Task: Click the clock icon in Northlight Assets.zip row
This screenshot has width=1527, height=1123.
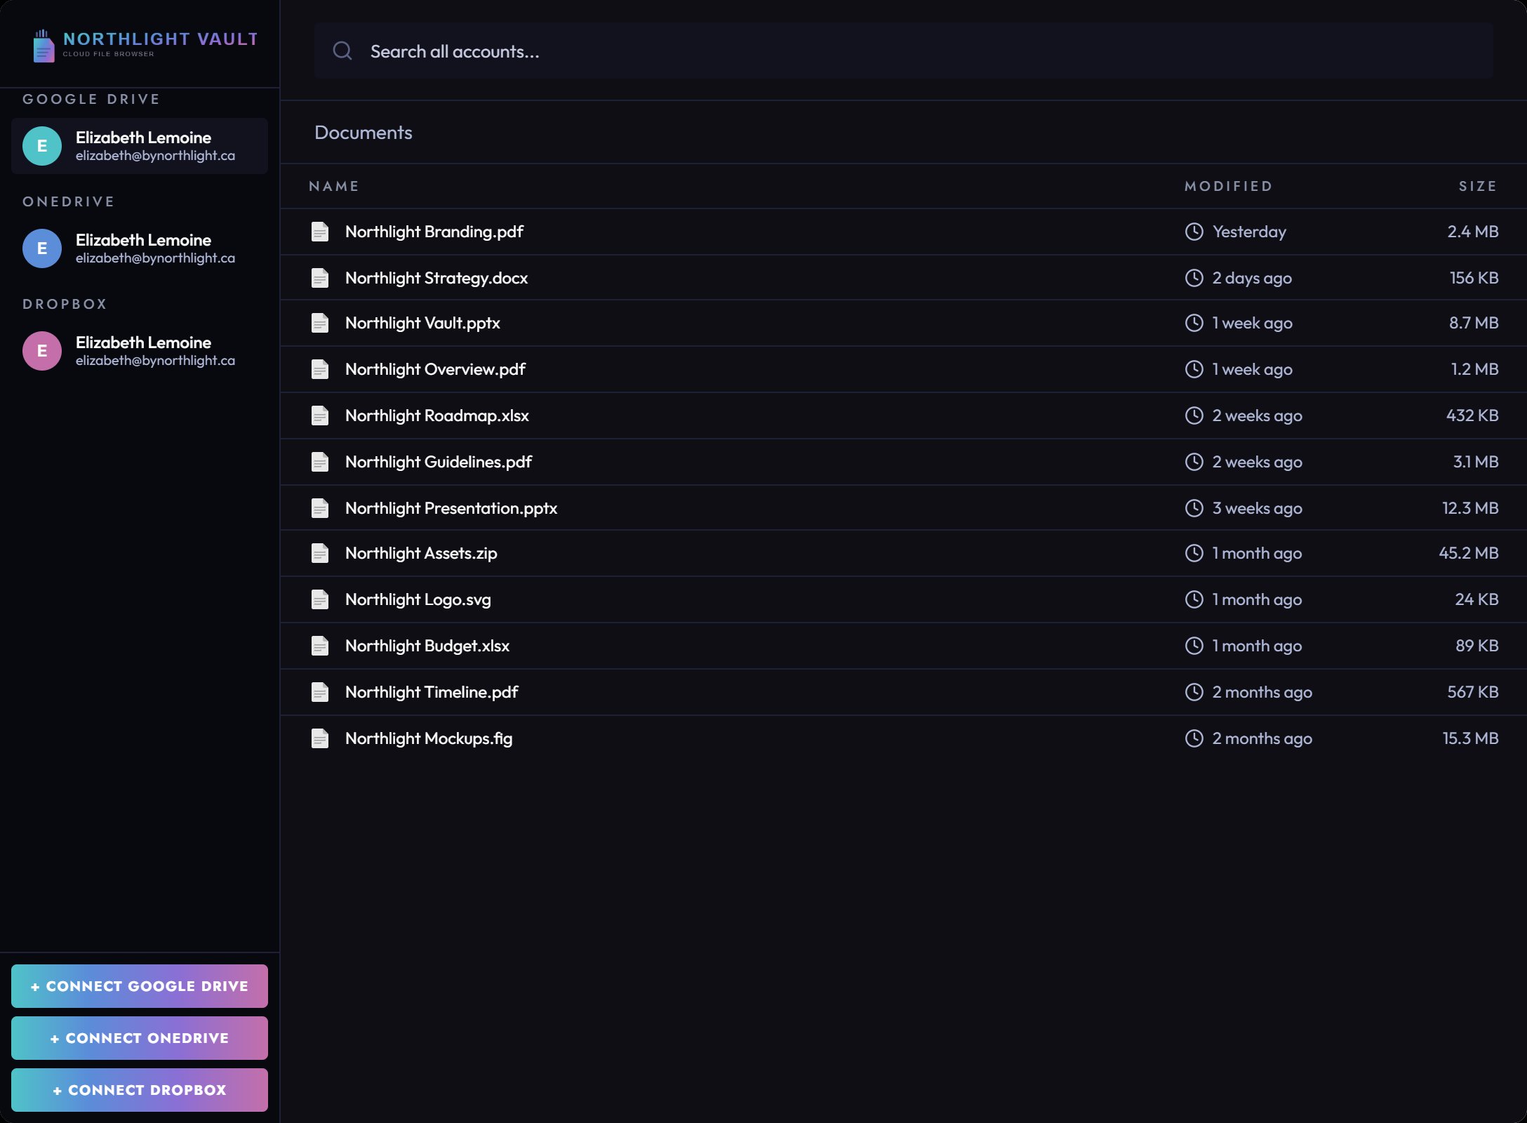Action: [1194, 553]
